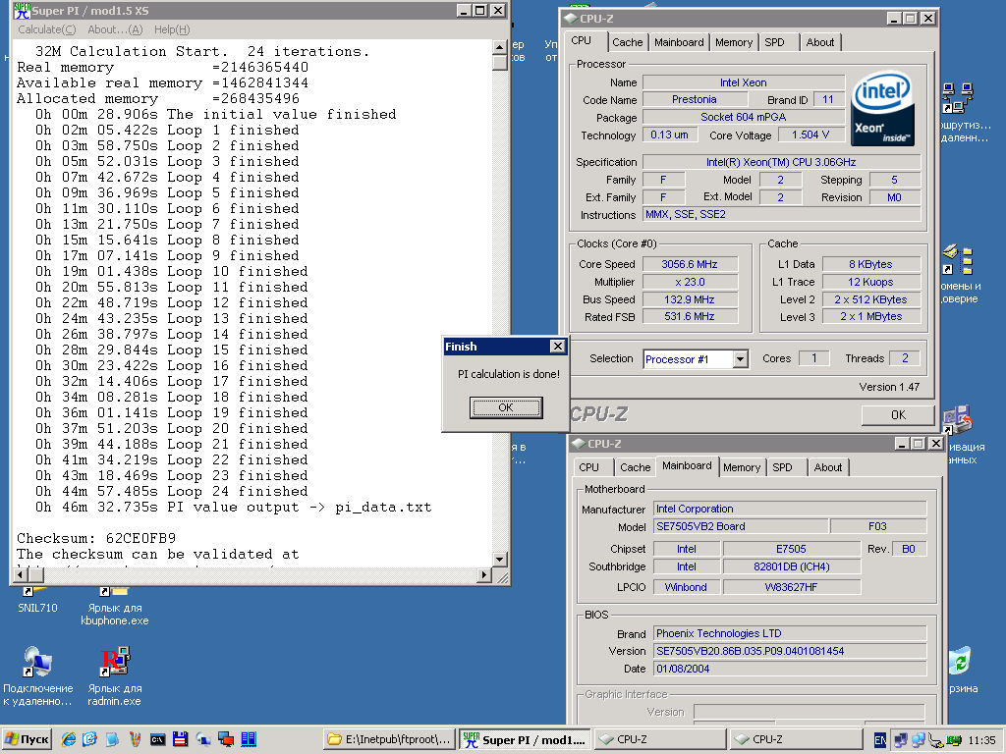The image size is (1006, 754).
Task: Open the Пуск (Start) menu button
Action: (27, 739)
